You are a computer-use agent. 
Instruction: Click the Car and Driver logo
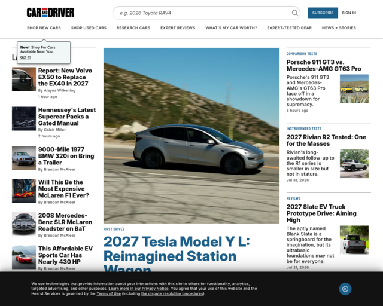click(50, 13)
